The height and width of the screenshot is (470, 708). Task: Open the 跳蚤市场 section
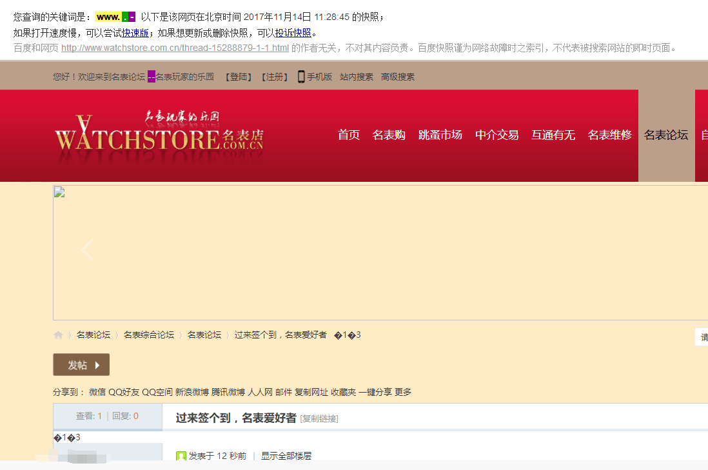440,135
